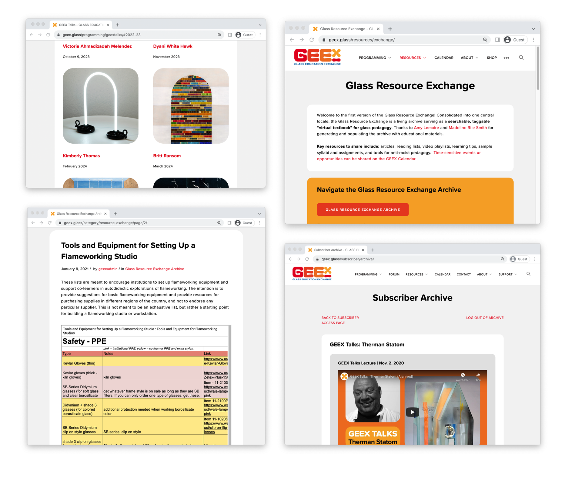Click embedded spreadsheet scrollbar in flameworking article

click(229, 385)
